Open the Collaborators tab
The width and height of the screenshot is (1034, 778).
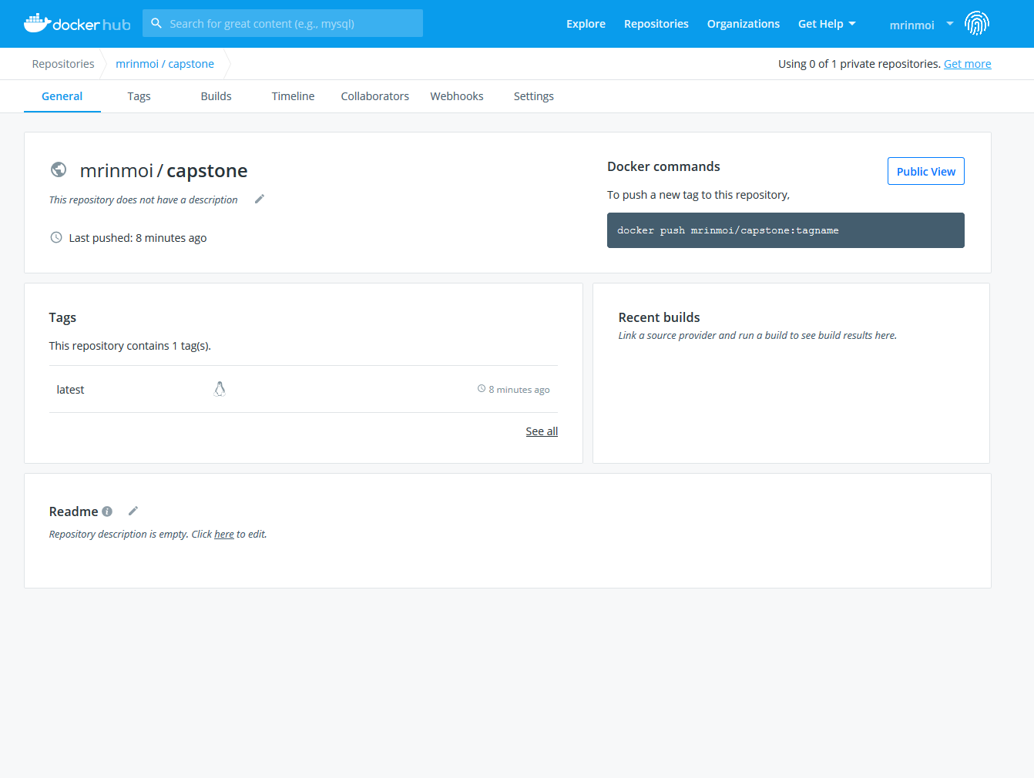pos(375,96)
